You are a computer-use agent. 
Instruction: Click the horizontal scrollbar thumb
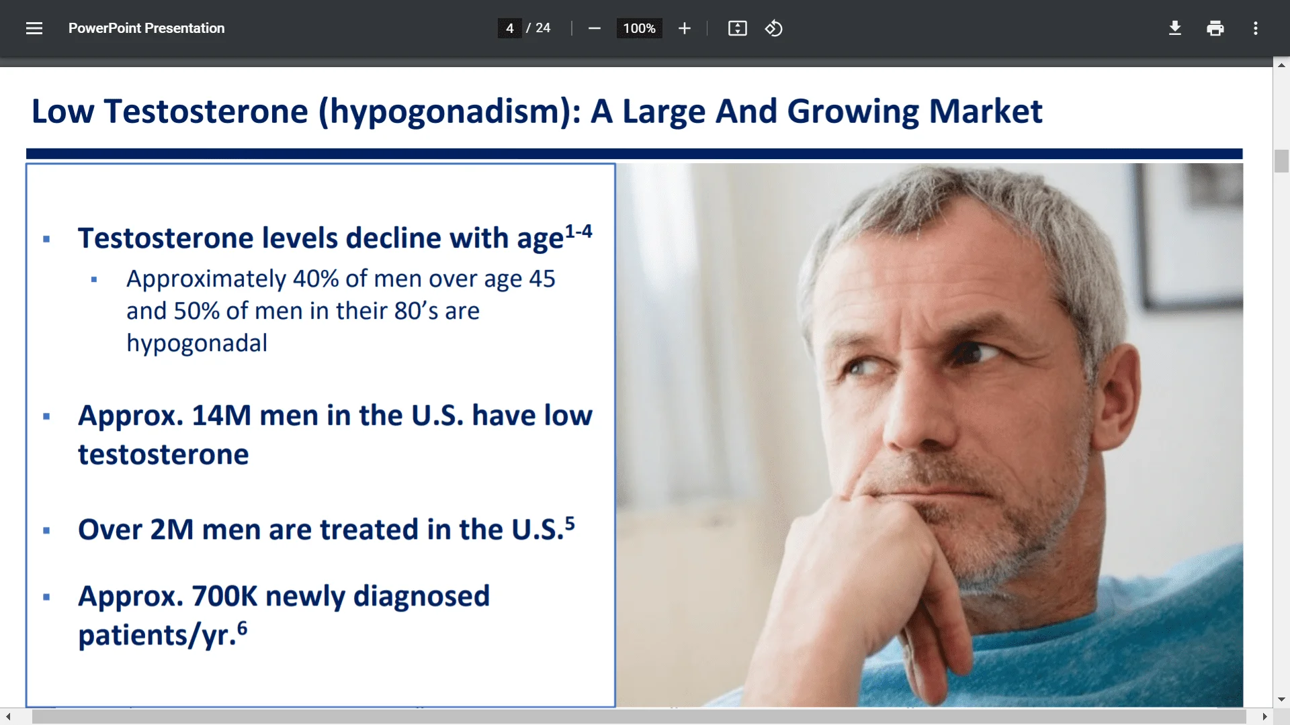[x=638, y=717]
